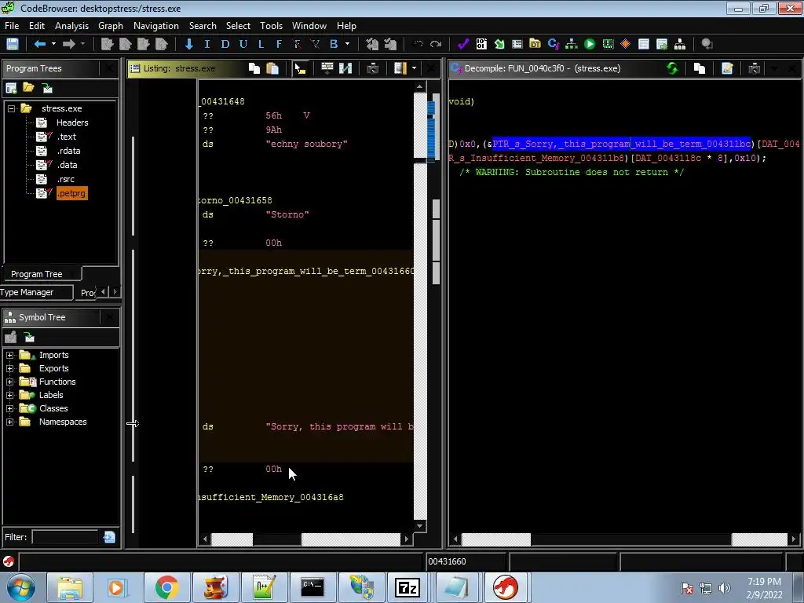The image size is (804, 603).
Task: Expand the Exports folder in Symbol Tree
Action: click(x=9, y=368)
